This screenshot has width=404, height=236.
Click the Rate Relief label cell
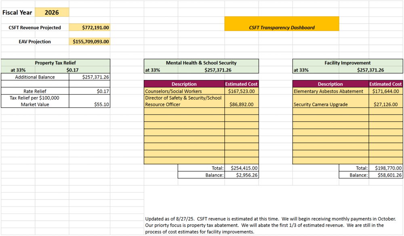click(x=35, y=91)
